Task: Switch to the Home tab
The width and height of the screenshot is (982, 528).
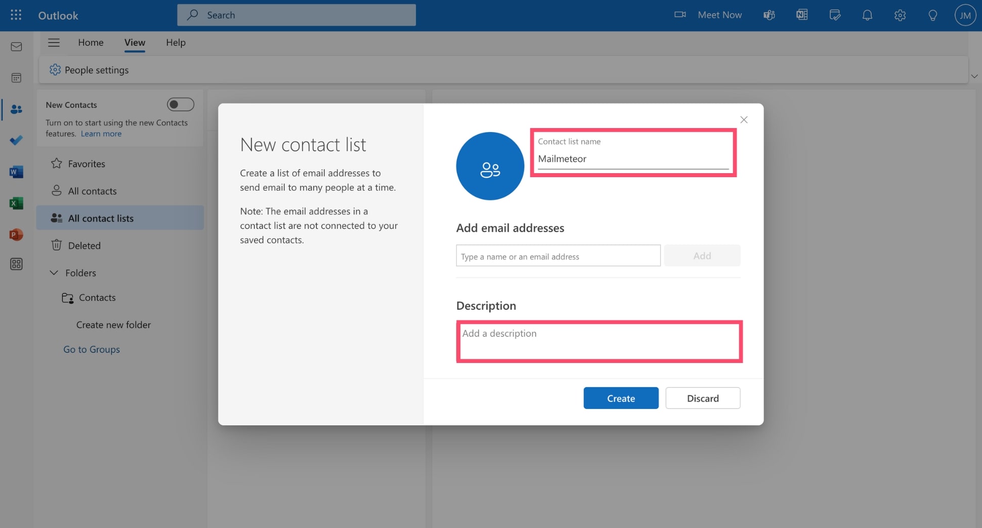Action: 91,43
